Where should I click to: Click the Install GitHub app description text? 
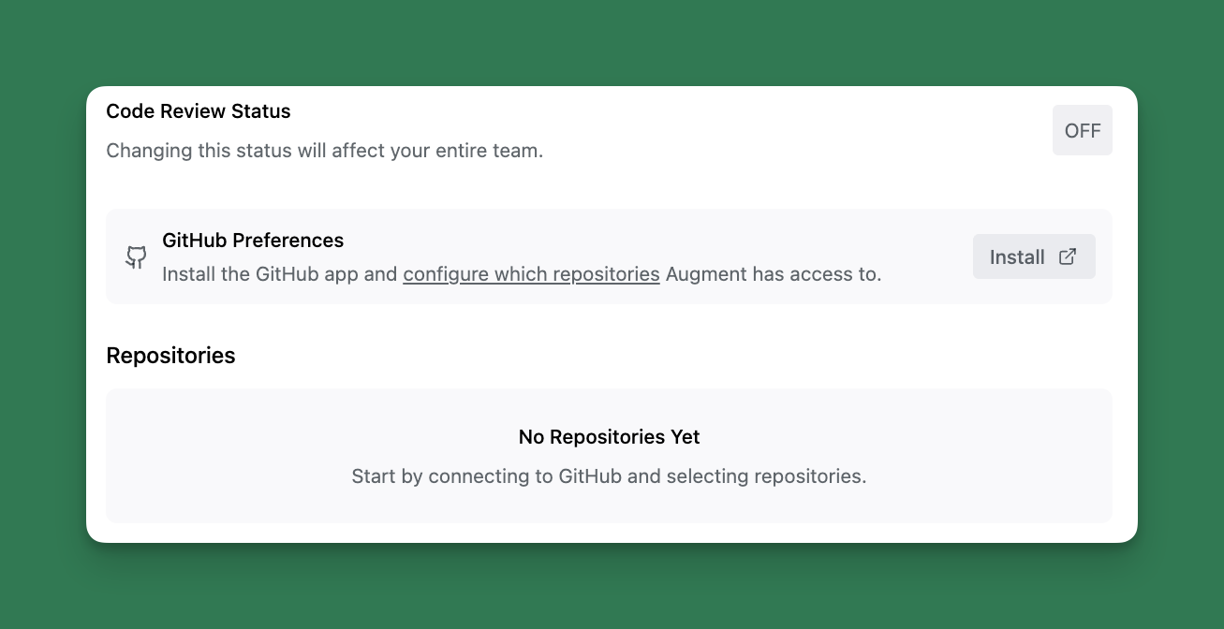522,273
